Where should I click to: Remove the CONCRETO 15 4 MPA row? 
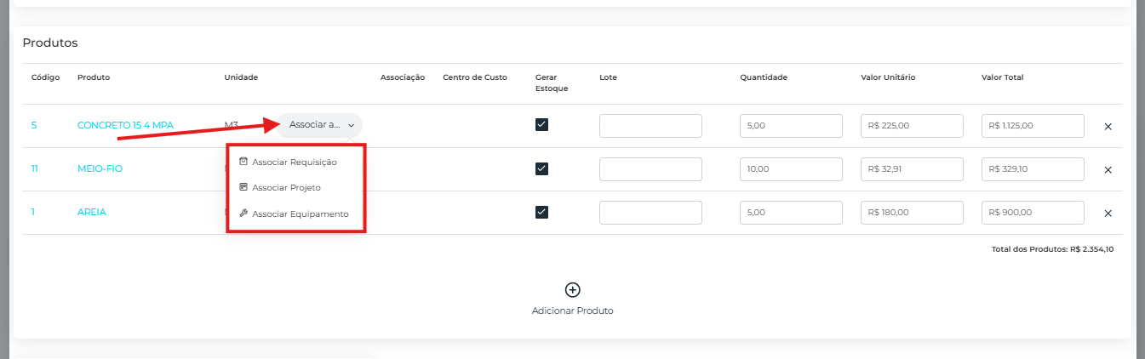[1108, 127]
